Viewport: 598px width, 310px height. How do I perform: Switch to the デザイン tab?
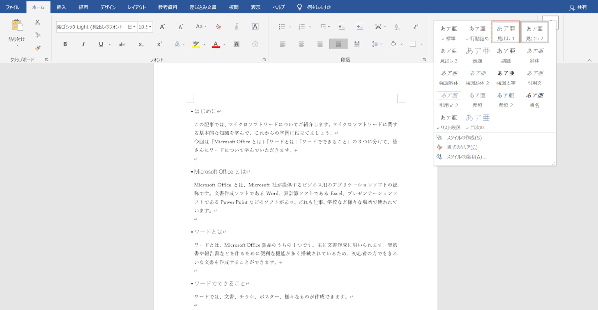(108, 7)
